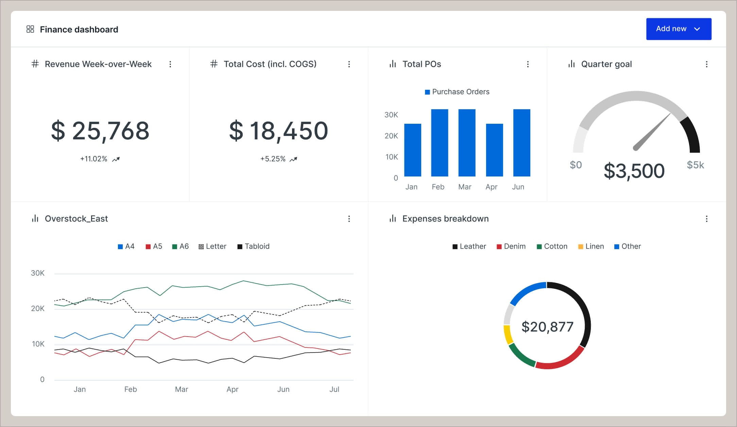Click the Revenue Week-over-Week hash icon
Image resolution: width=737 pixels, height=427 pixels.
click(x=35, y=64)
